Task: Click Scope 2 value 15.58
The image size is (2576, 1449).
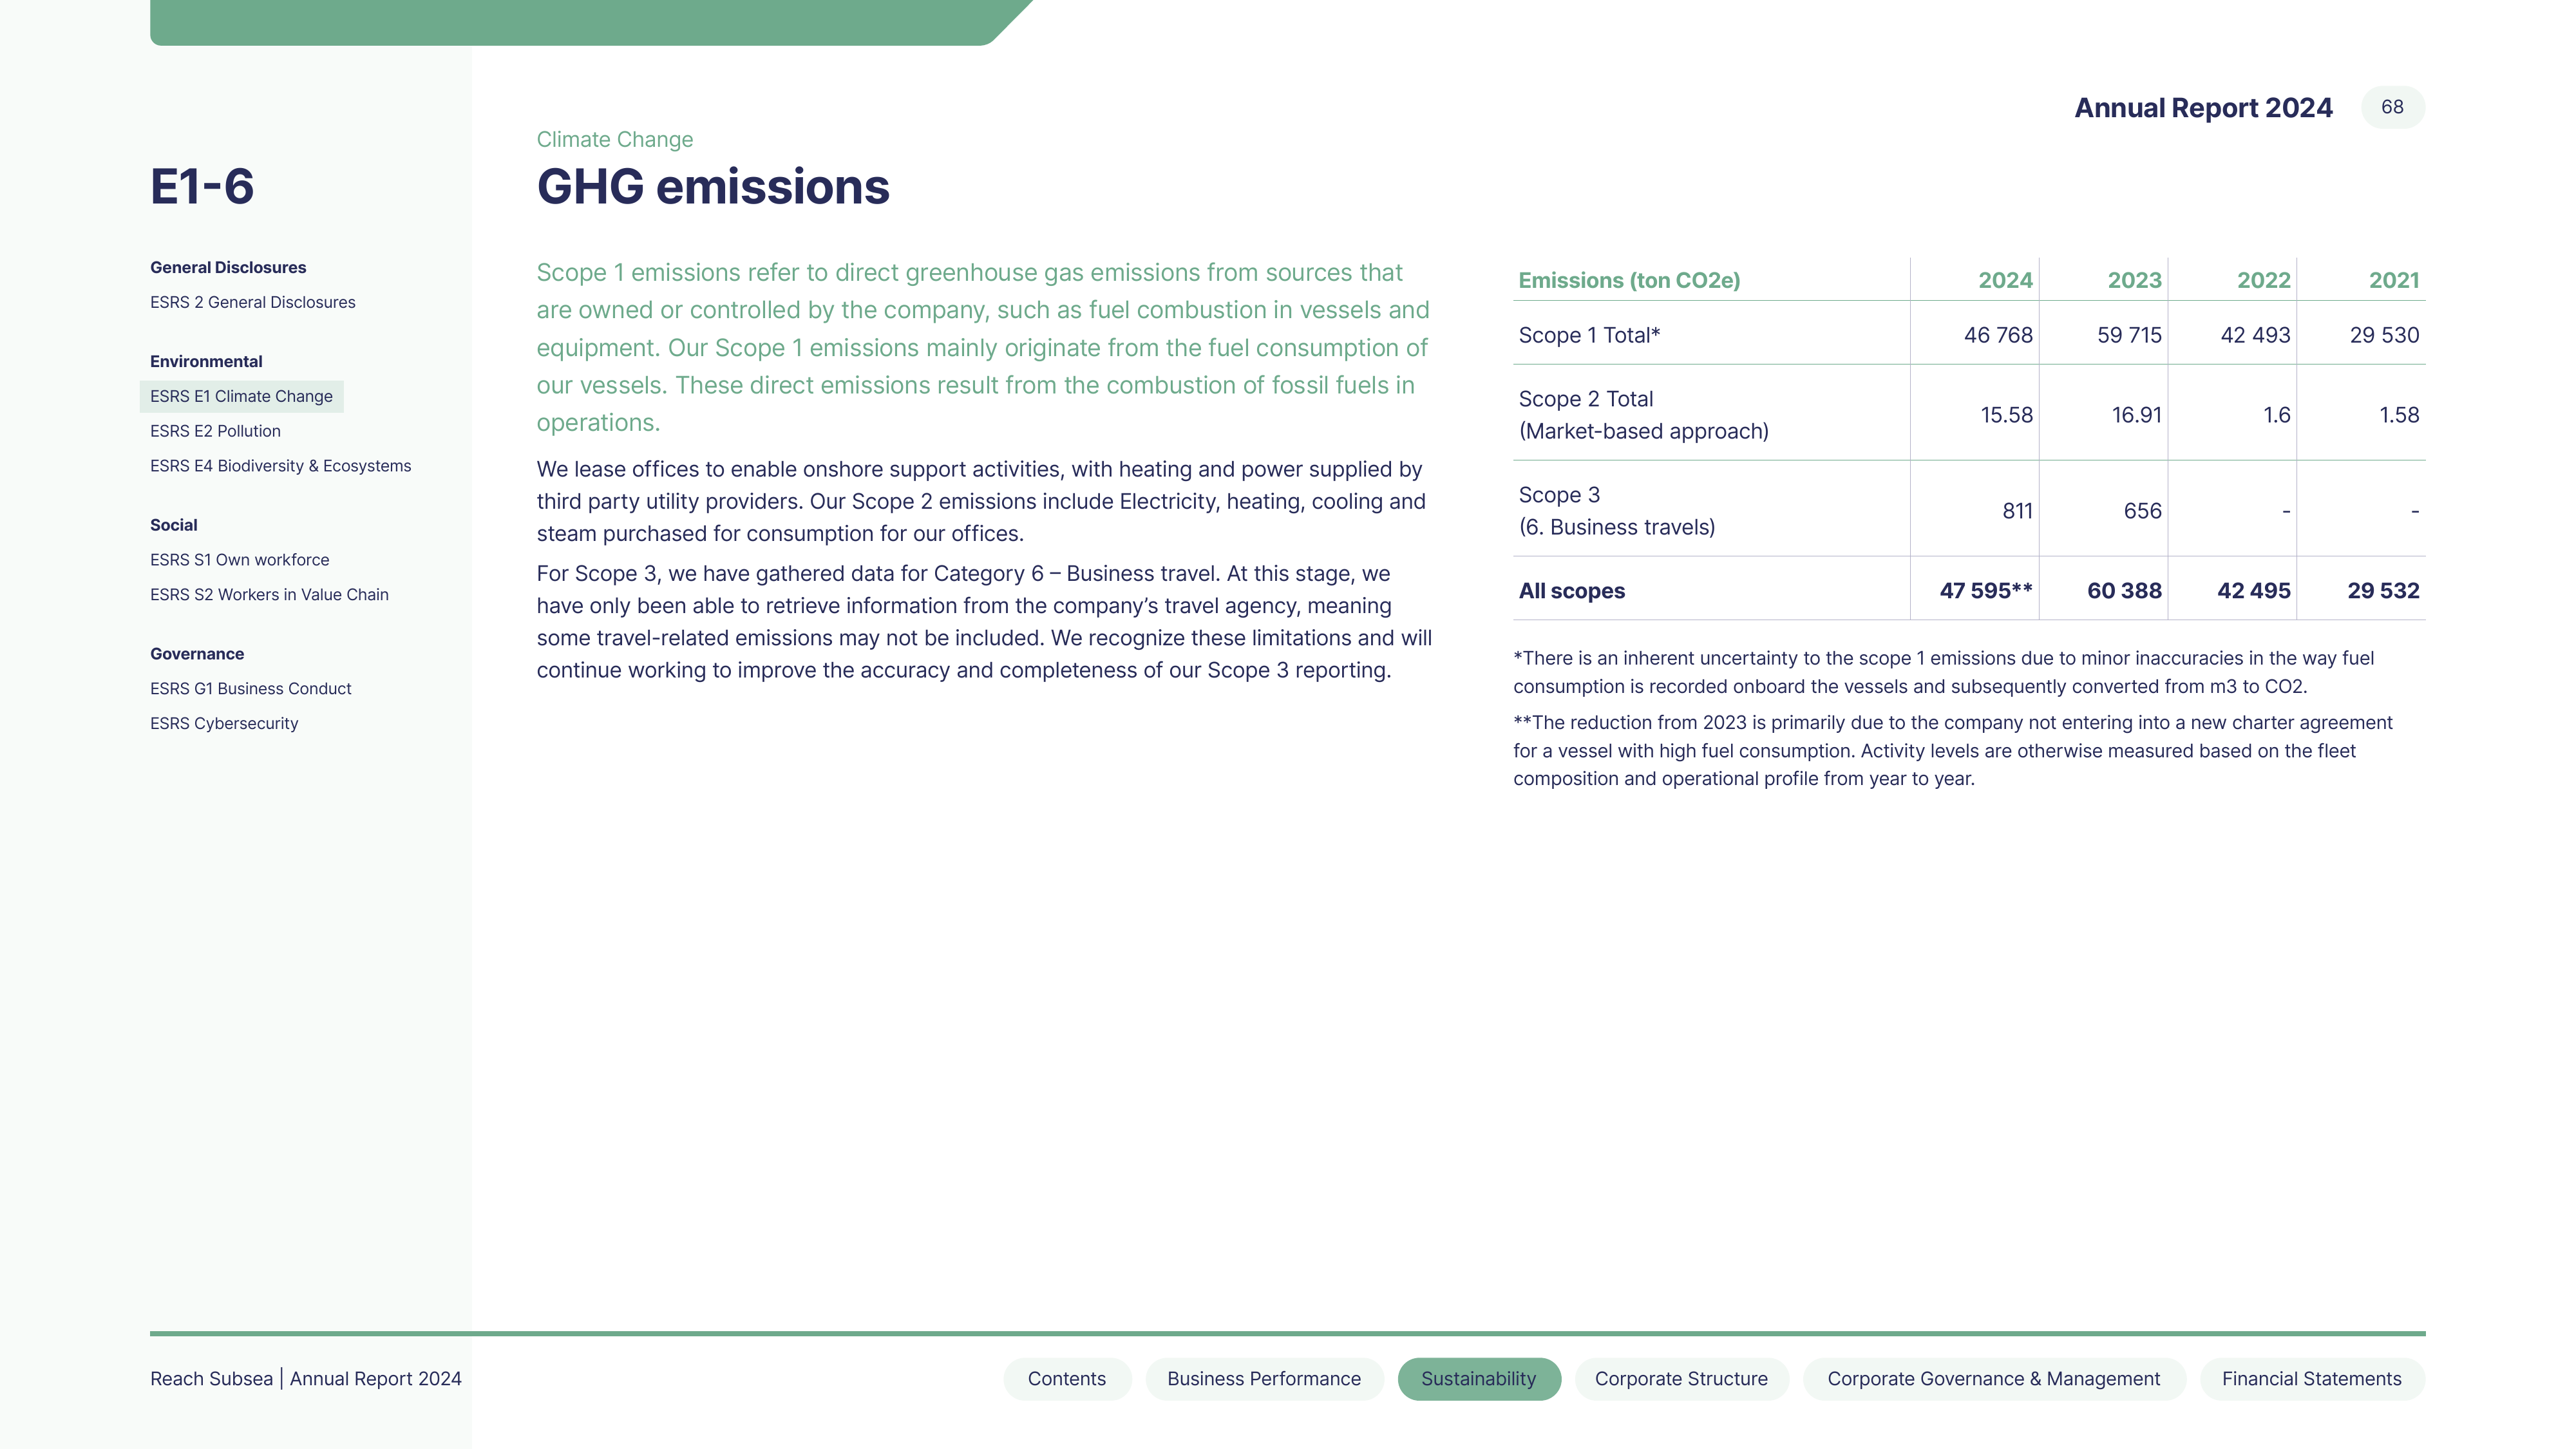Action: (2006, 415)
